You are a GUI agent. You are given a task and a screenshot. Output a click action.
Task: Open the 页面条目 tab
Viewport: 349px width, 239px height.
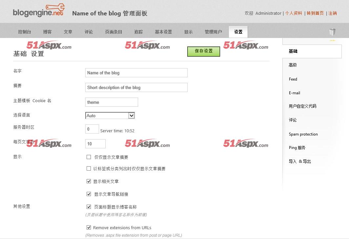pyautogui.click(x=113, y=32)
